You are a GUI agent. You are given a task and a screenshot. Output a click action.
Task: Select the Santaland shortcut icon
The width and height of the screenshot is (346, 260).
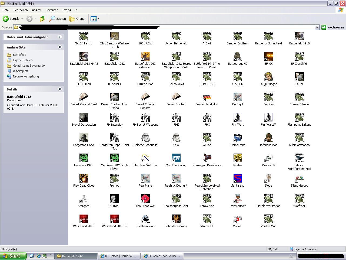click(238, 178)
